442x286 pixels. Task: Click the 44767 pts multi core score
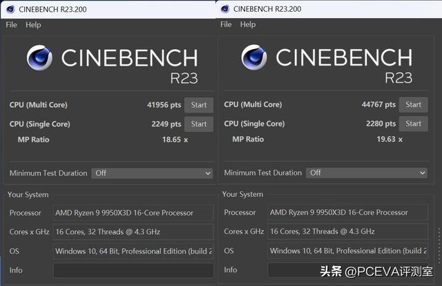click(x=378, y=104)
